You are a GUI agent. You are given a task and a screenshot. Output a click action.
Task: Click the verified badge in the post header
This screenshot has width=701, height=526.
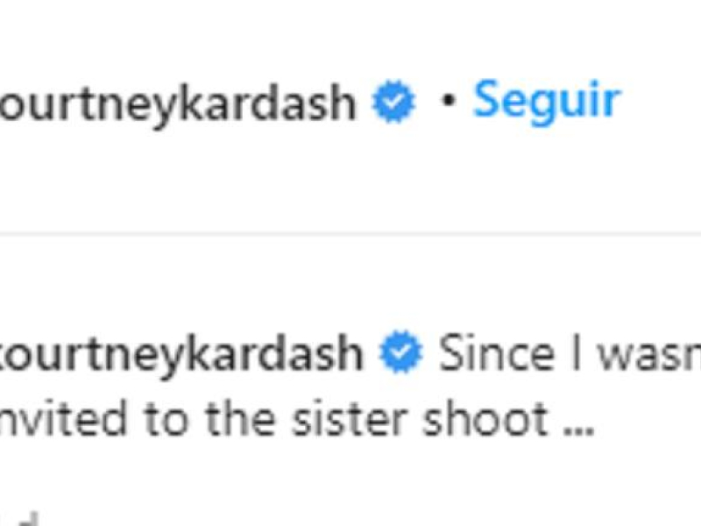[x=393, y=102]
